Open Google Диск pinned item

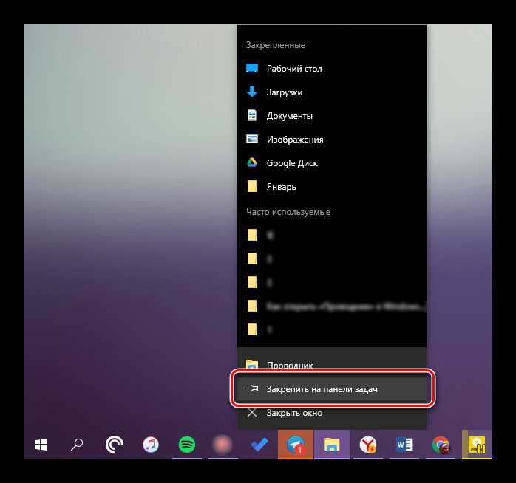[332, 163]
